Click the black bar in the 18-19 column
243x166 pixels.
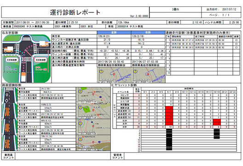coord(217,134)
